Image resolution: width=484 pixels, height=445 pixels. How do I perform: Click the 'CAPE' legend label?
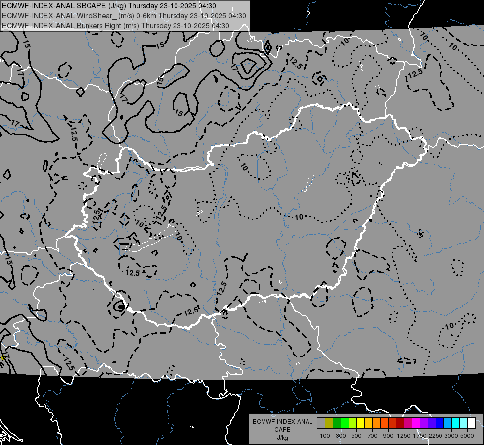(282, 430)
